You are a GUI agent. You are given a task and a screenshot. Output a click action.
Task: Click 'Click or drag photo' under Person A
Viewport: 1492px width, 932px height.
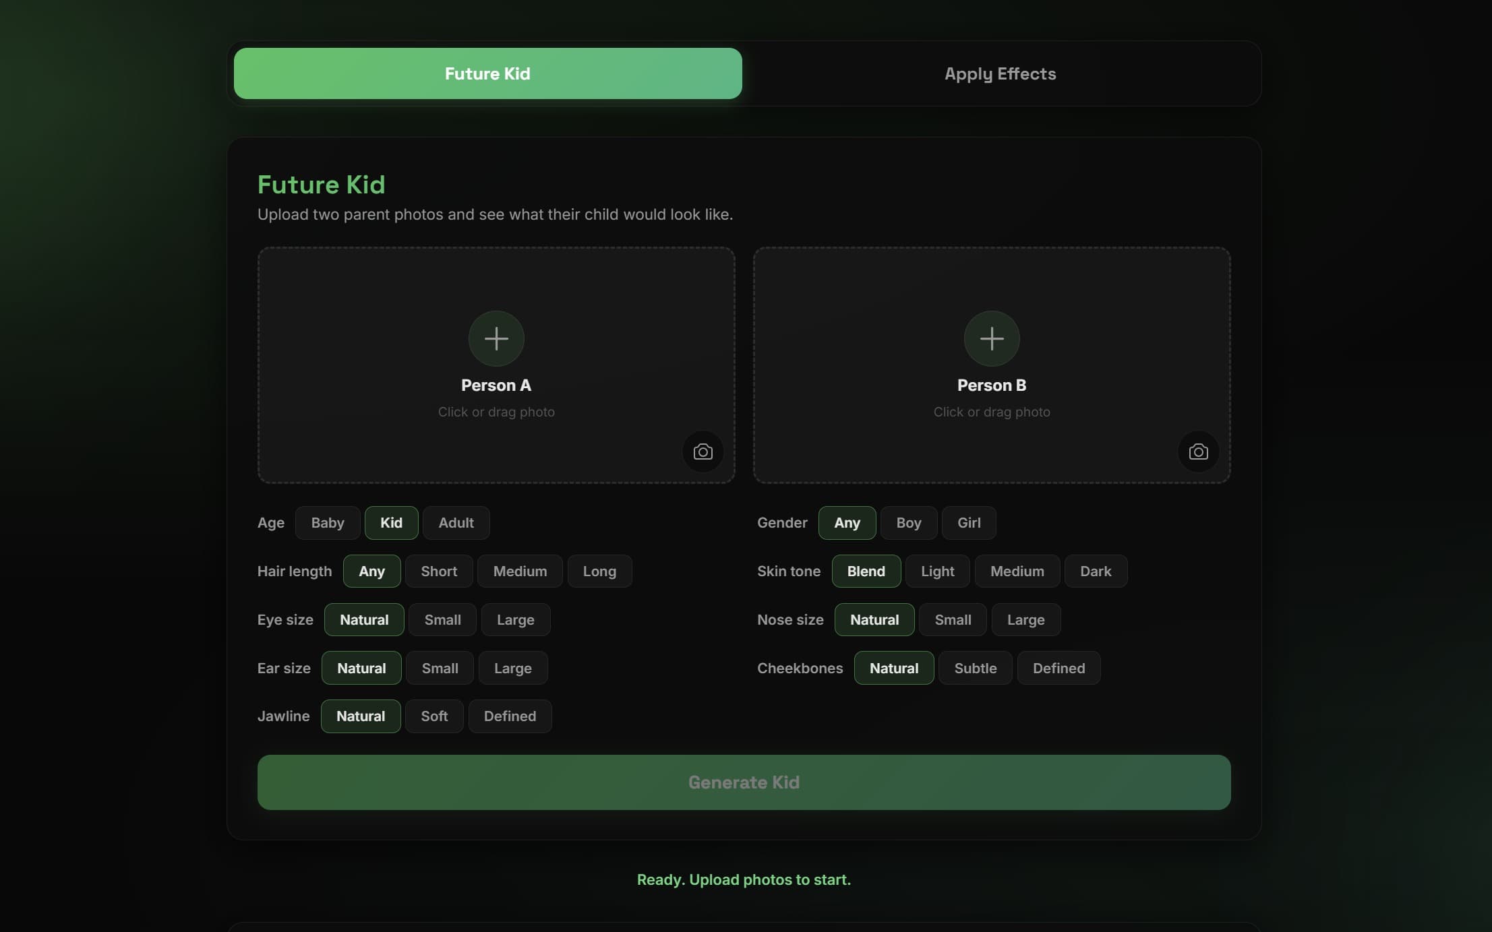(496, 412)
